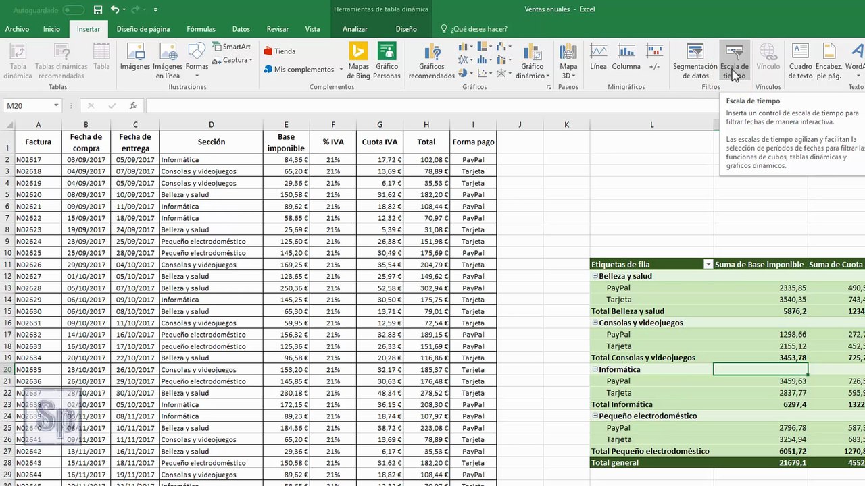Viewport: 865px width, 486px height.
Task: Open the Gráficos dialog launcher
Action: tap(549, 88)
